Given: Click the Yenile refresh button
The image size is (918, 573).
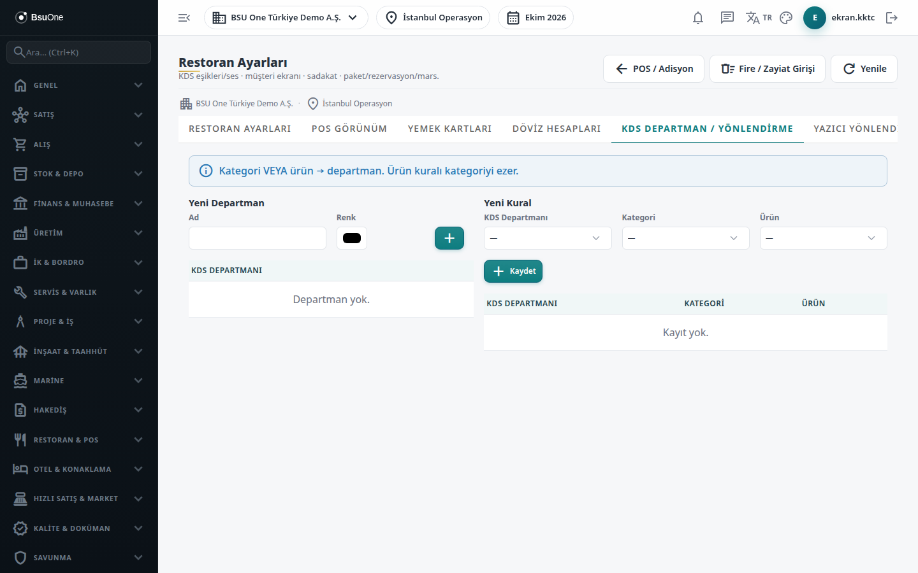Looking at the screenshot, I should click(864, 69).
